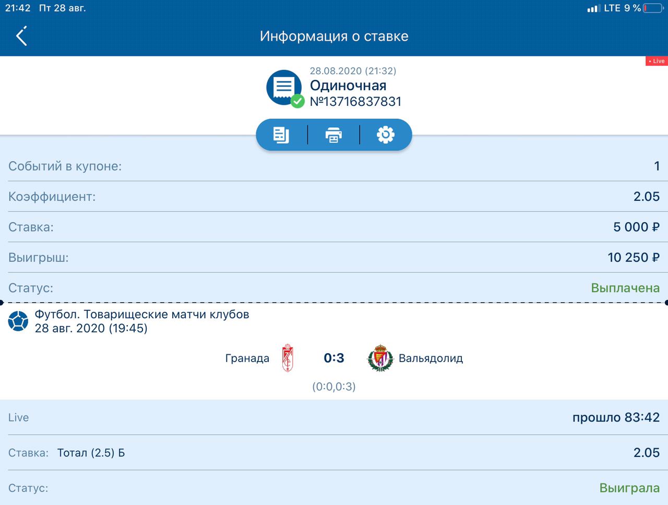Tap the bet selection 'Тотал (2.5) Б'

click(91, 453)
